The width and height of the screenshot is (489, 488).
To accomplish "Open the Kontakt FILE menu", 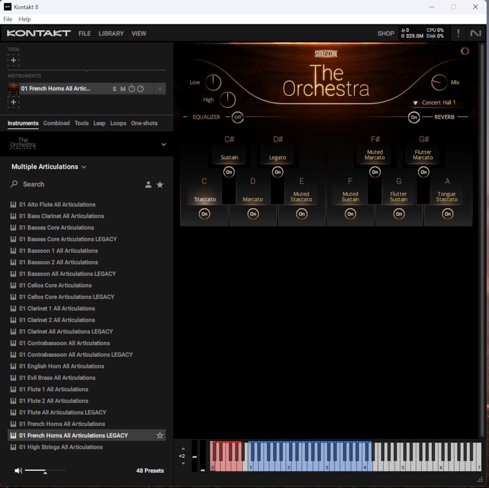I will [85, 33].
